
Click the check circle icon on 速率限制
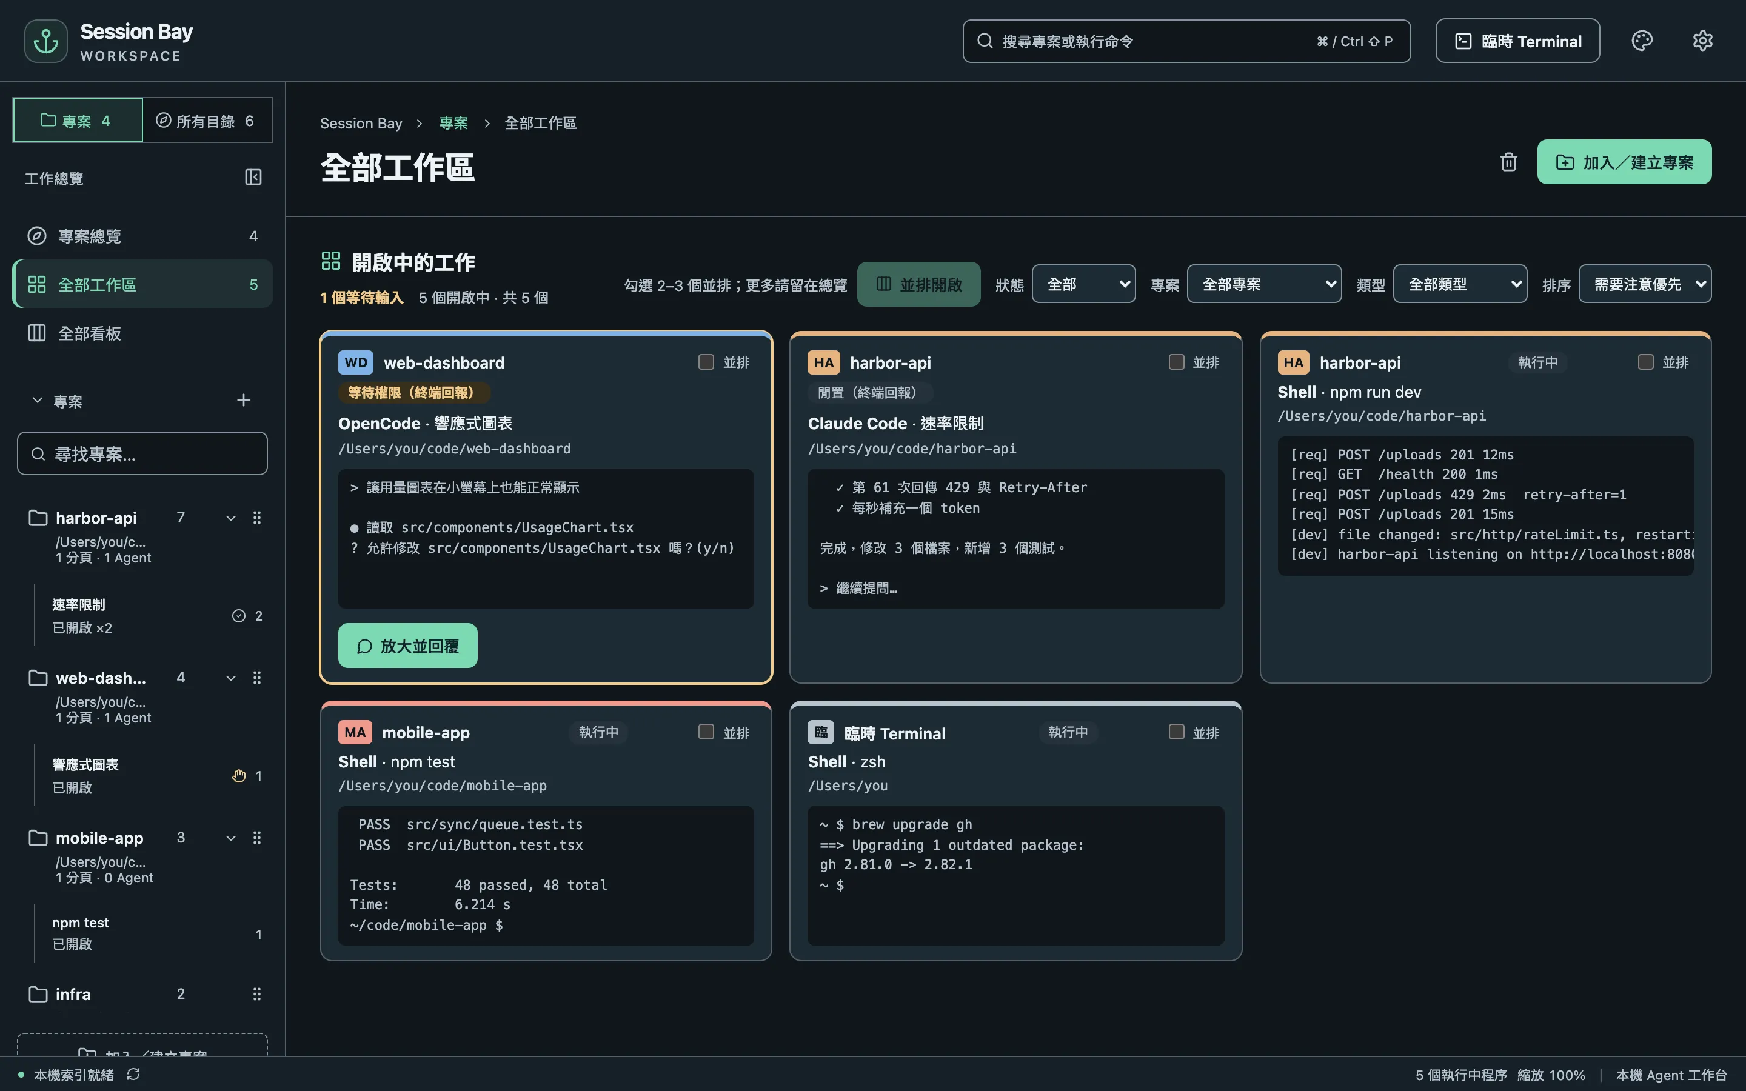pos(239,615)
